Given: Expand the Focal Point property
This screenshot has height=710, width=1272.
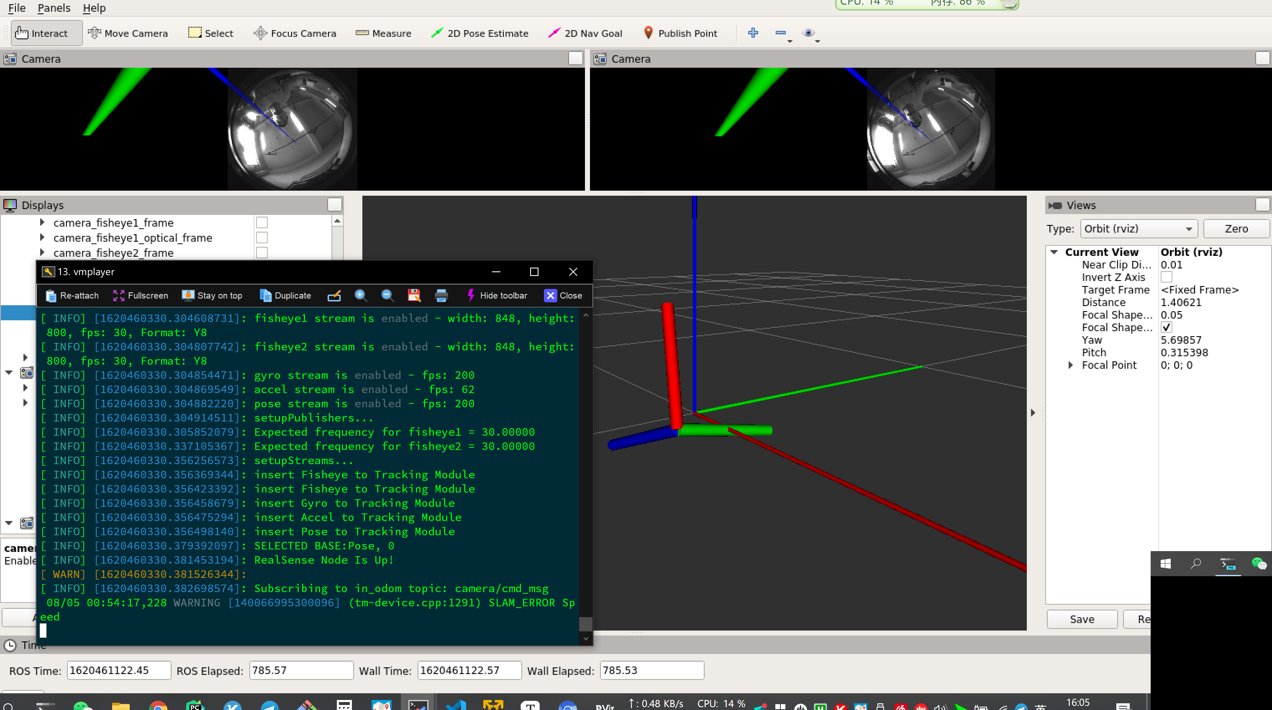Looking at the screenshot, I should pyautogui.click(x=1070, y=365).
